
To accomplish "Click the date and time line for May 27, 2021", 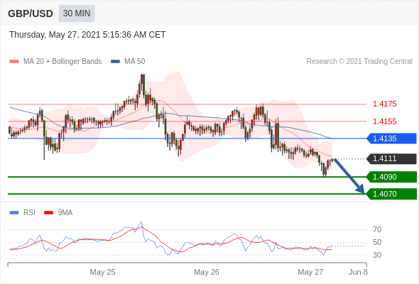I will click(87, 35).
